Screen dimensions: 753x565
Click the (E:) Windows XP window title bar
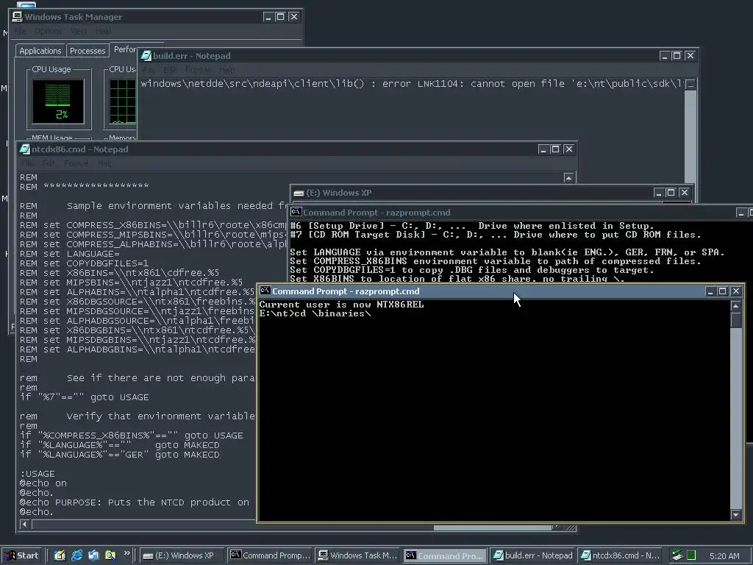coord(492,193)
